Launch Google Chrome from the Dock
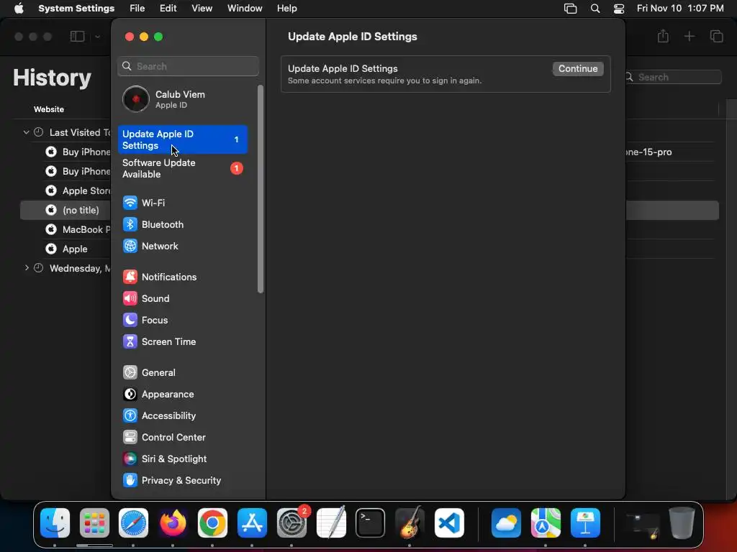 coord(212,523)
